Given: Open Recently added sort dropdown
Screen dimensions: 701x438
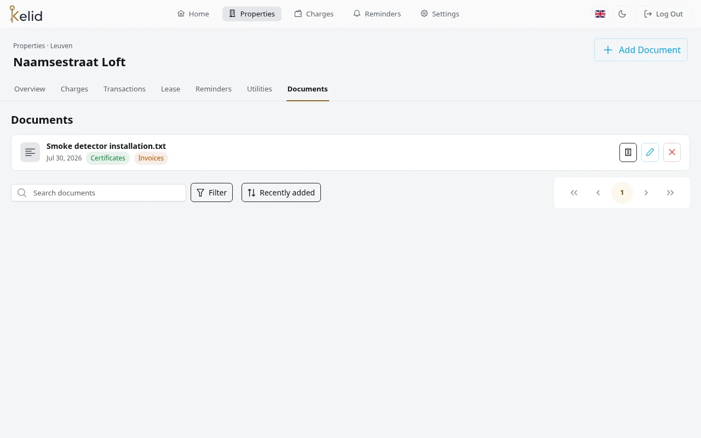Looking at the screenshot, I should point(281,193).
